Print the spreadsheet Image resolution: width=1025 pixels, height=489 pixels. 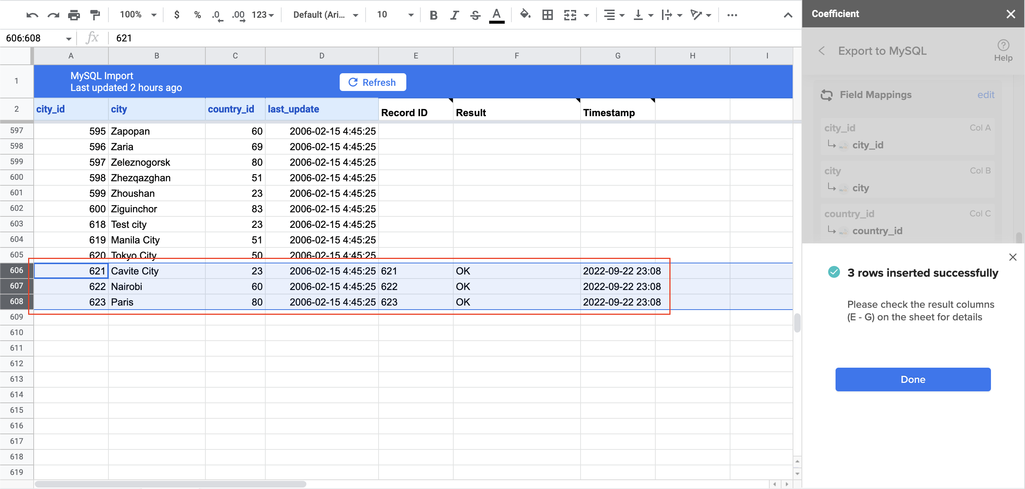click(74, 15)
